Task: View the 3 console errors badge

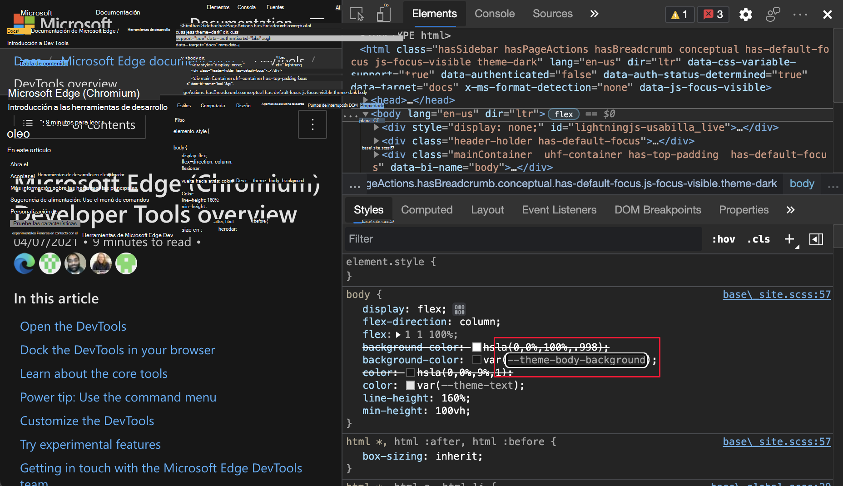Action: (x=713, y=14)
